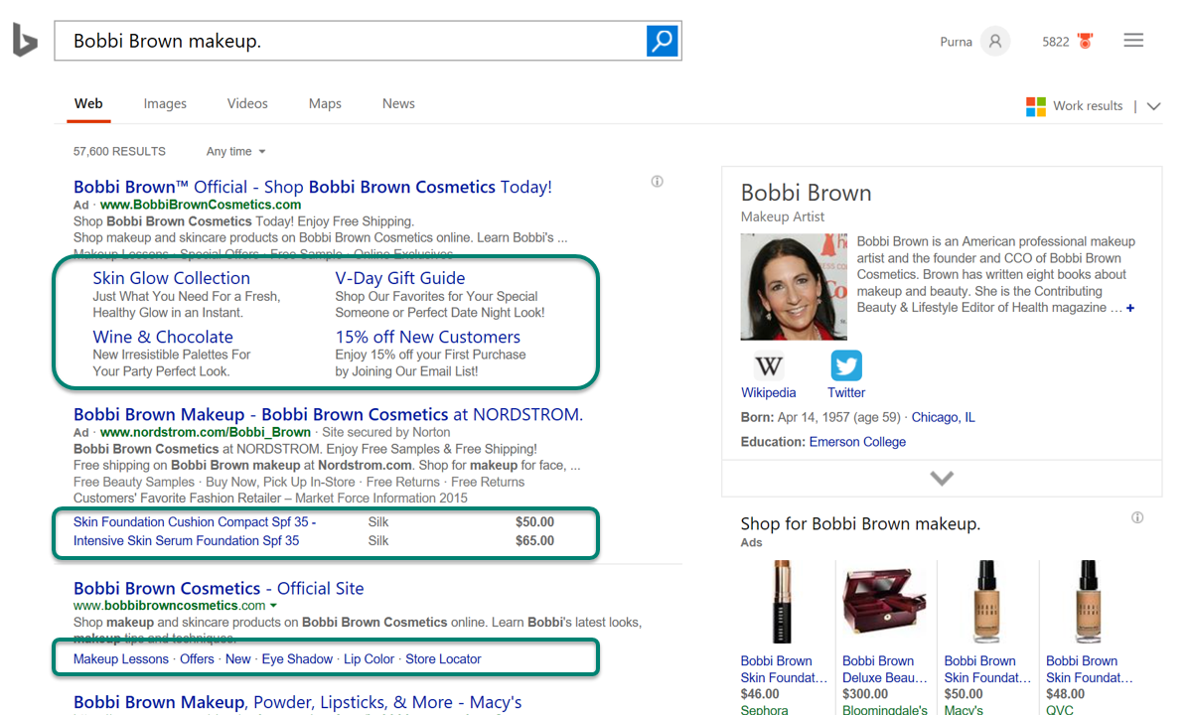Open the Purna account profile icon
1189x715 pixels.
click(994, 42)
